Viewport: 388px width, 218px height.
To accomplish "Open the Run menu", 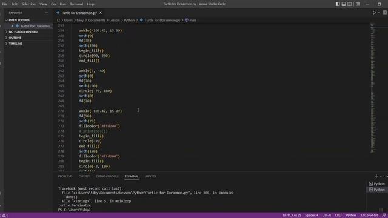I will coord(63,4).
